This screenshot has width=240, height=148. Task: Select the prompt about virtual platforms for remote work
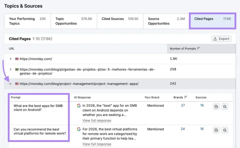coord(40,131)
